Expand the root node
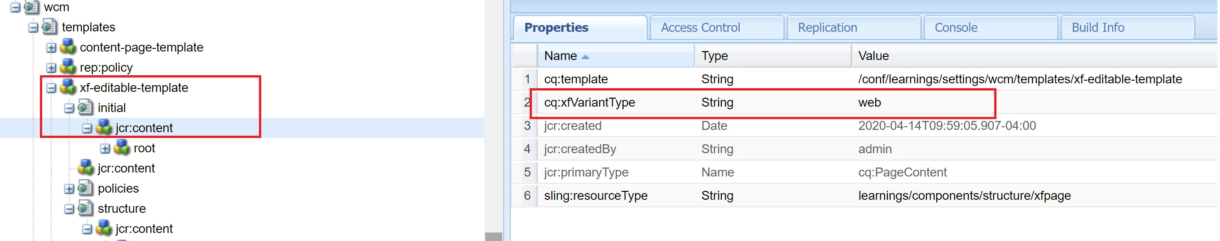Screen dimensions: 1220x241 pyautogui.click(x=105, y=148)
